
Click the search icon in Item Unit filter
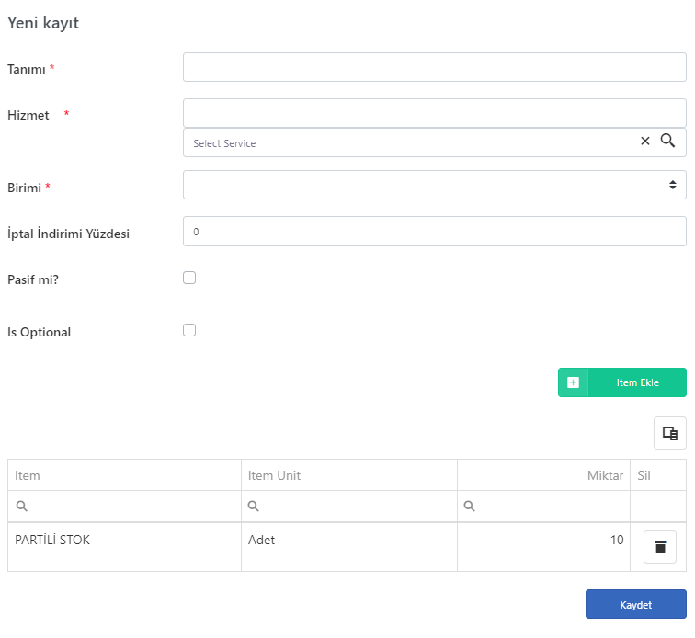pos(253,506)
